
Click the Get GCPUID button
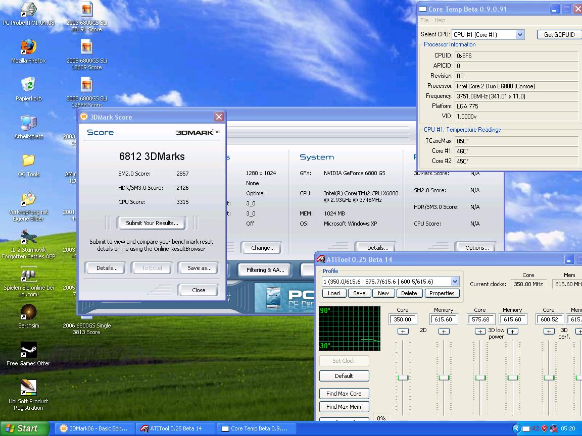(559, 34)
